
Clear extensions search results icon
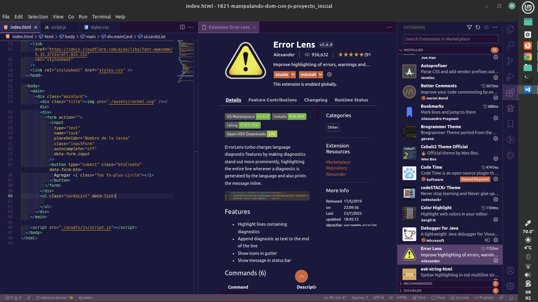tap(486, 28)
